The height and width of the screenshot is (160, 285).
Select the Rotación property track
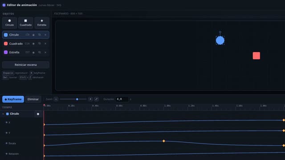click(x=22, y=154)
